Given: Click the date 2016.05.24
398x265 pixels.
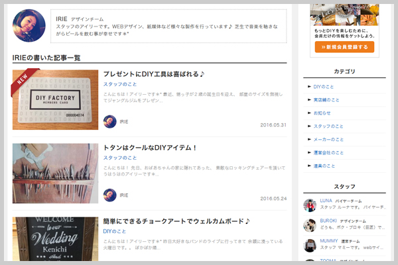Looking at the screenshot, I should [x=273, y=199].
